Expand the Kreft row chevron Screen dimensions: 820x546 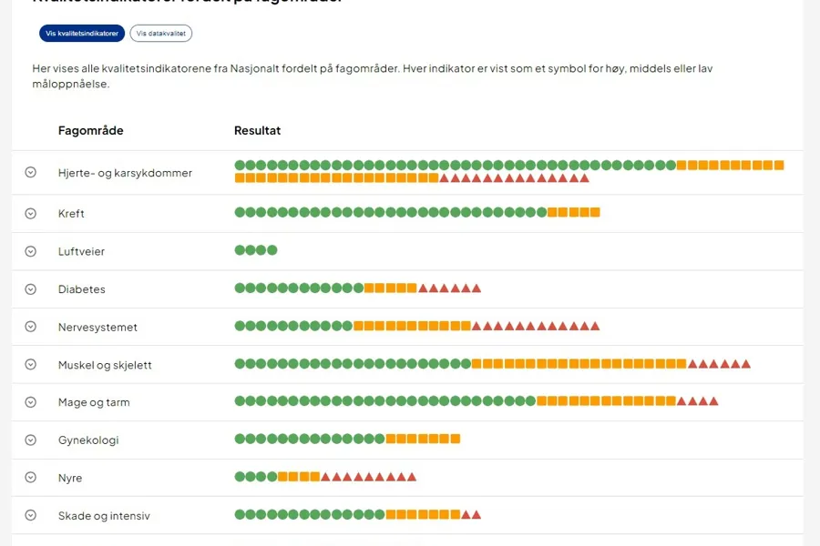30,214
